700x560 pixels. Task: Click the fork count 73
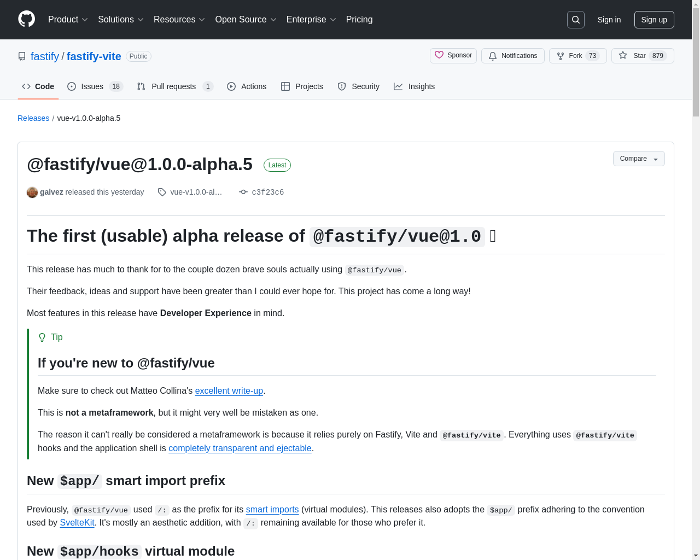point(592,56)
